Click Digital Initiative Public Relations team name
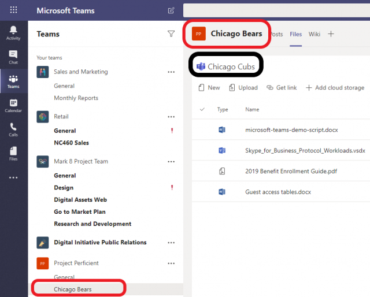370x297 pixels. pos(100,243)
